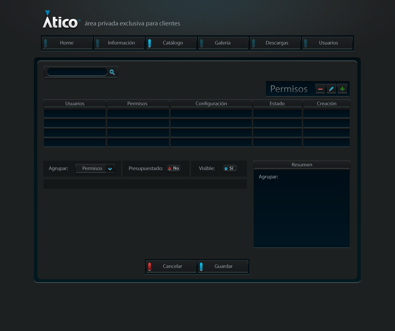The height and width of the screenshot is (331, 395).
Task: Click the Guardar button
Action: 223,266
